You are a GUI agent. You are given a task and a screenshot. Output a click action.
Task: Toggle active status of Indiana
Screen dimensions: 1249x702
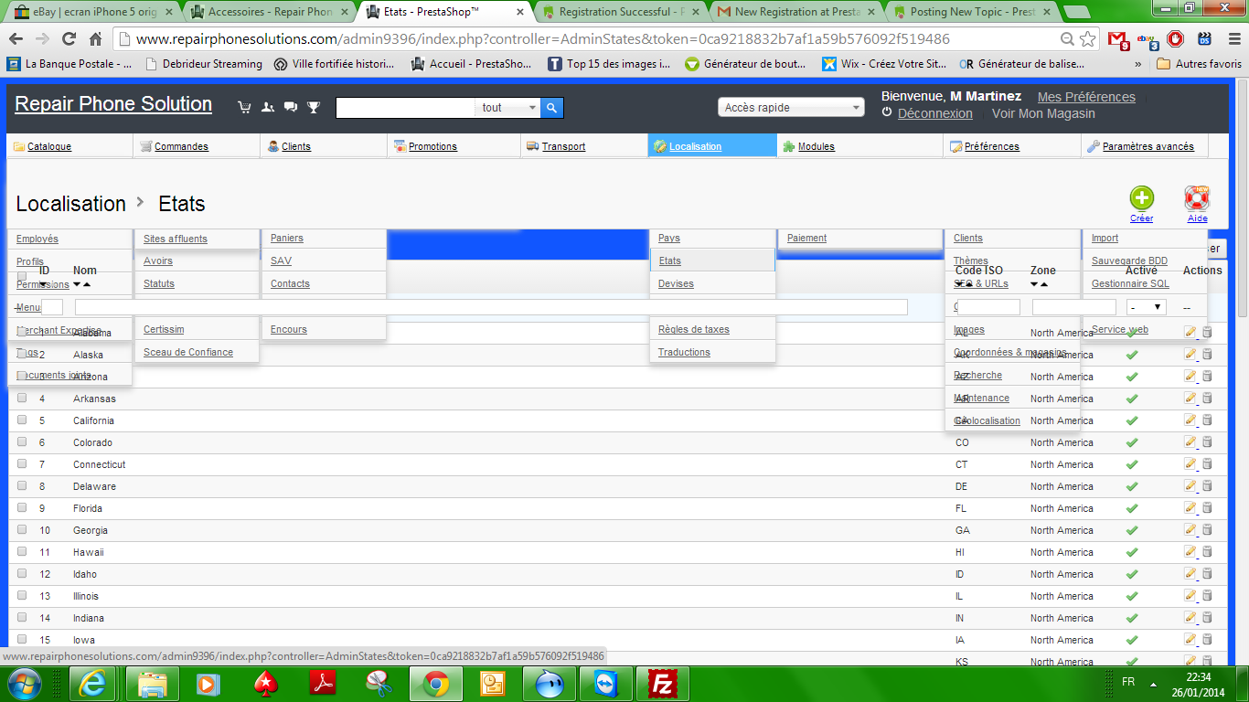pos(1131,618)
